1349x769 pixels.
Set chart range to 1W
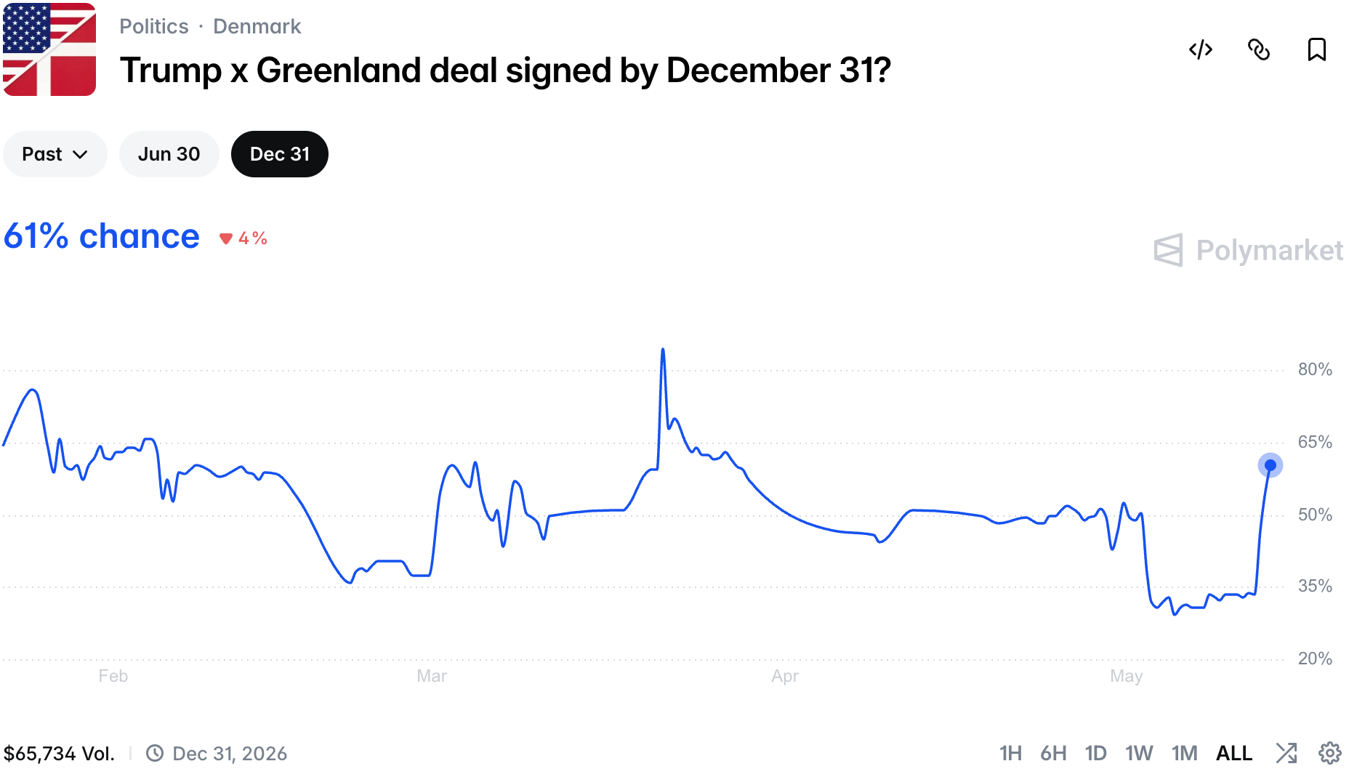1139,753
